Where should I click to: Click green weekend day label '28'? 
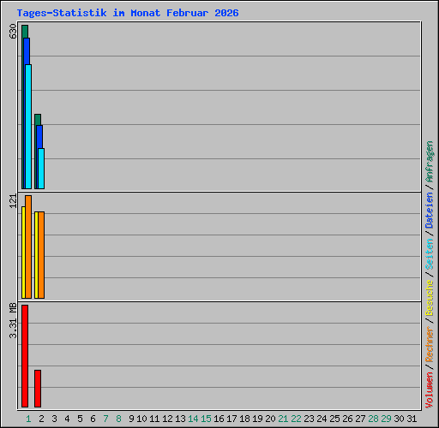pyautogui.click(x=373, y=419)
